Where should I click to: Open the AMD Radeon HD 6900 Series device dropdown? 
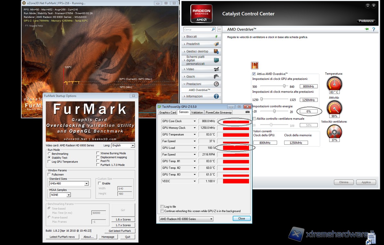[x=186, y=219]
